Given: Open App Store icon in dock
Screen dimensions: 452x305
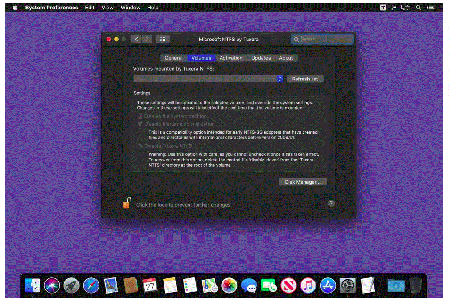Looking at the screenshot, I should (x=328, y=285).
